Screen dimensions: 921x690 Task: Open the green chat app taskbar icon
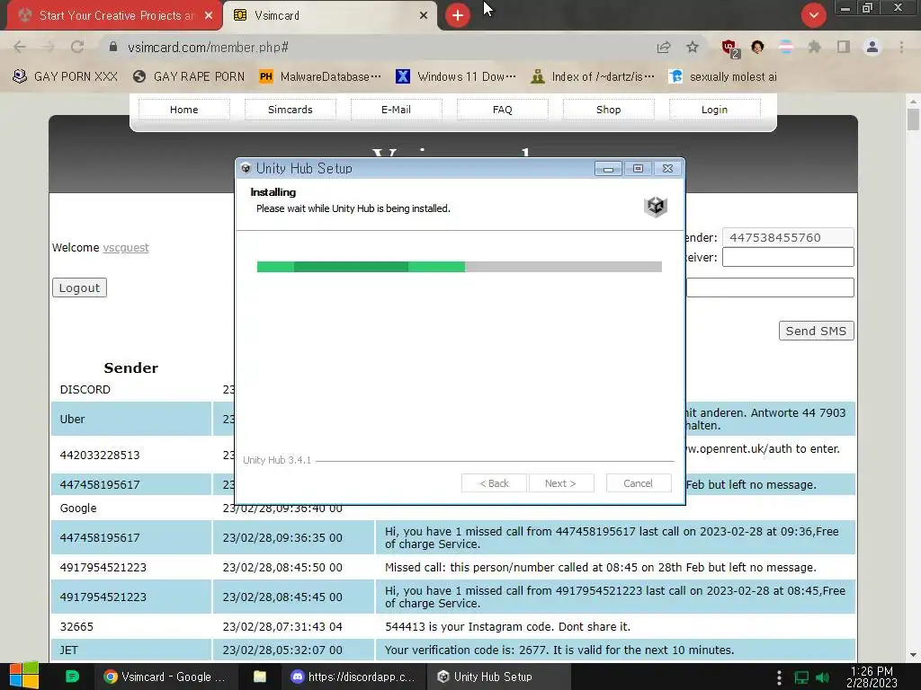[72, 677]
